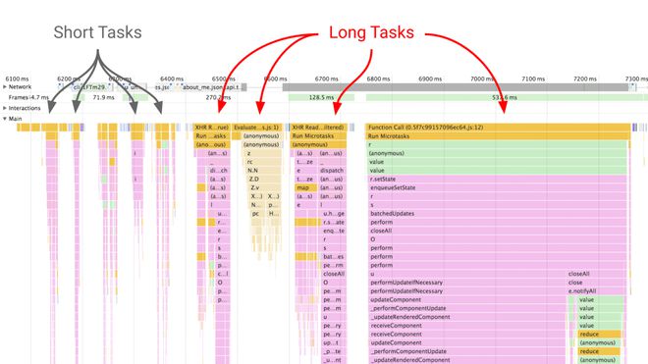
Task: Select the 128.5 ms frame bar
Action: pyautogui.click(x=321, y=97)
